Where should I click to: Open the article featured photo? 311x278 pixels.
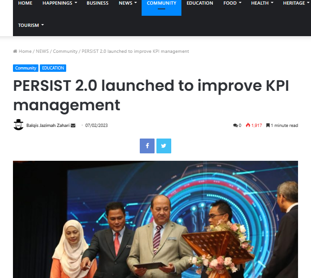[x=155, y=220]
